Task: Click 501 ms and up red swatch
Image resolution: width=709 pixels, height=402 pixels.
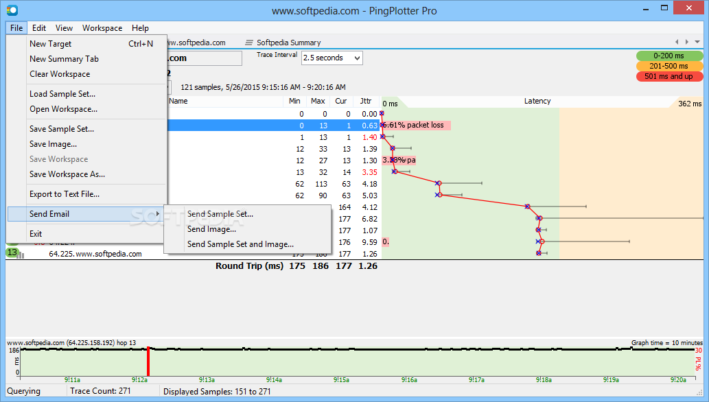Action: pos(669,76)
